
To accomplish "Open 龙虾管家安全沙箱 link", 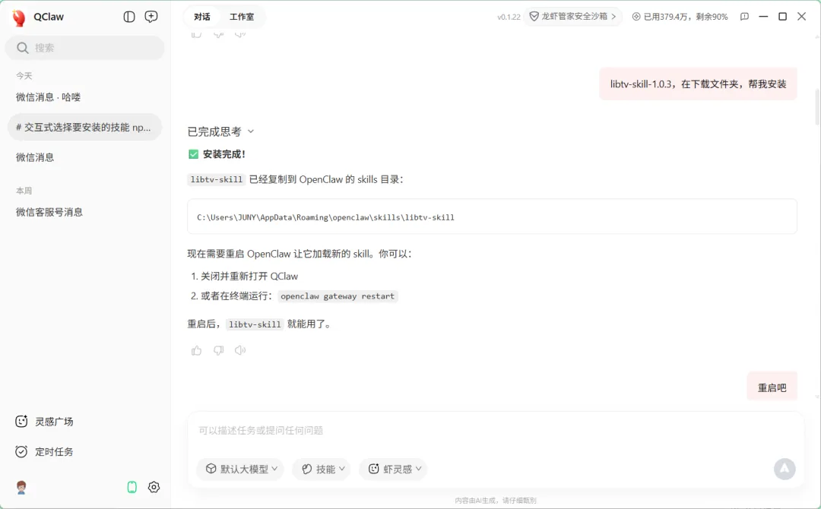I will (573, 17).
